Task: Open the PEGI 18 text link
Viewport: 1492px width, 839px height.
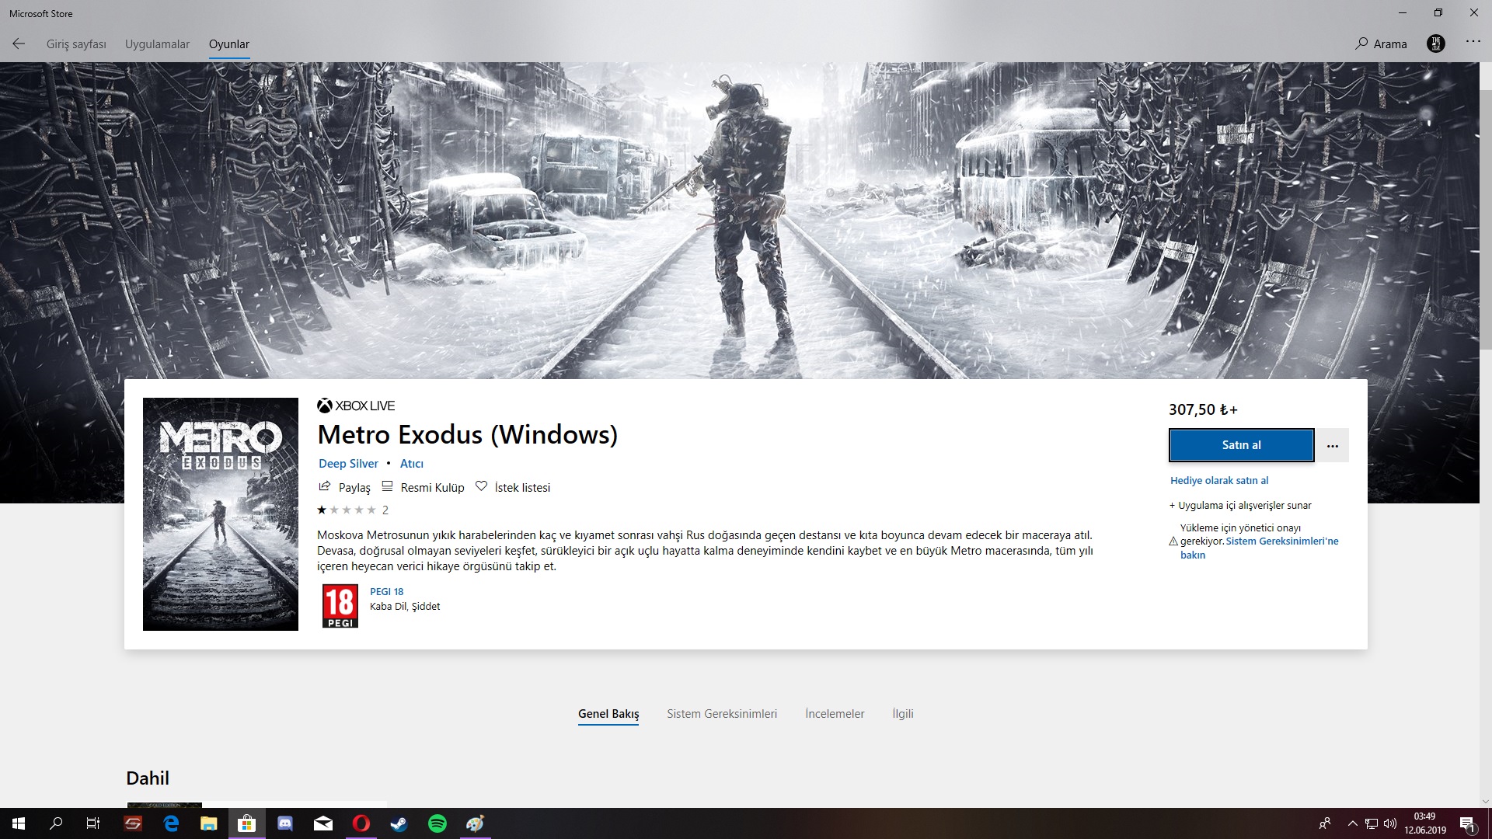Action: point(387,592)
